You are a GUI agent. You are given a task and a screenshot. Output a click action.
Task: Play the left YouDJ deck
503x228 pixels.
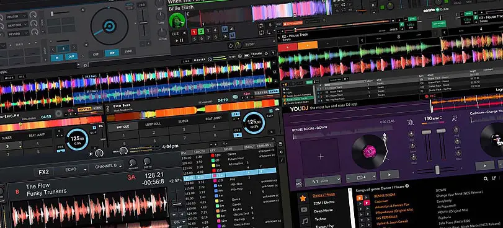389,175
